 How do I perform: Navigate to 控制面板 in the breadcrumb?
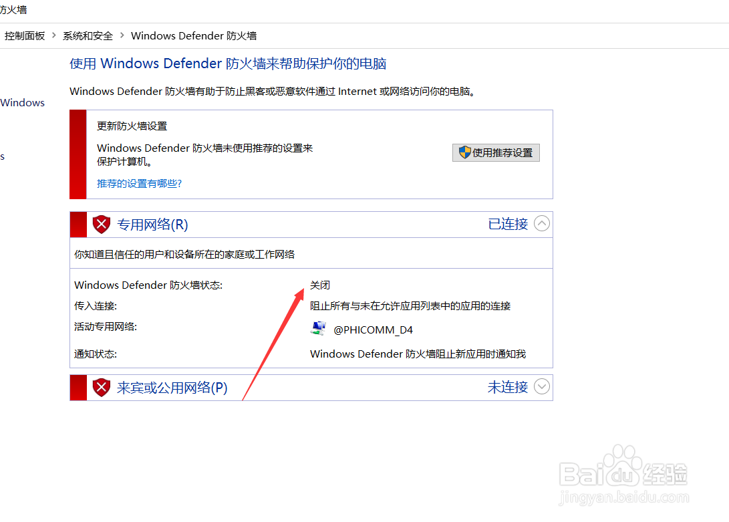pos(25,35)
